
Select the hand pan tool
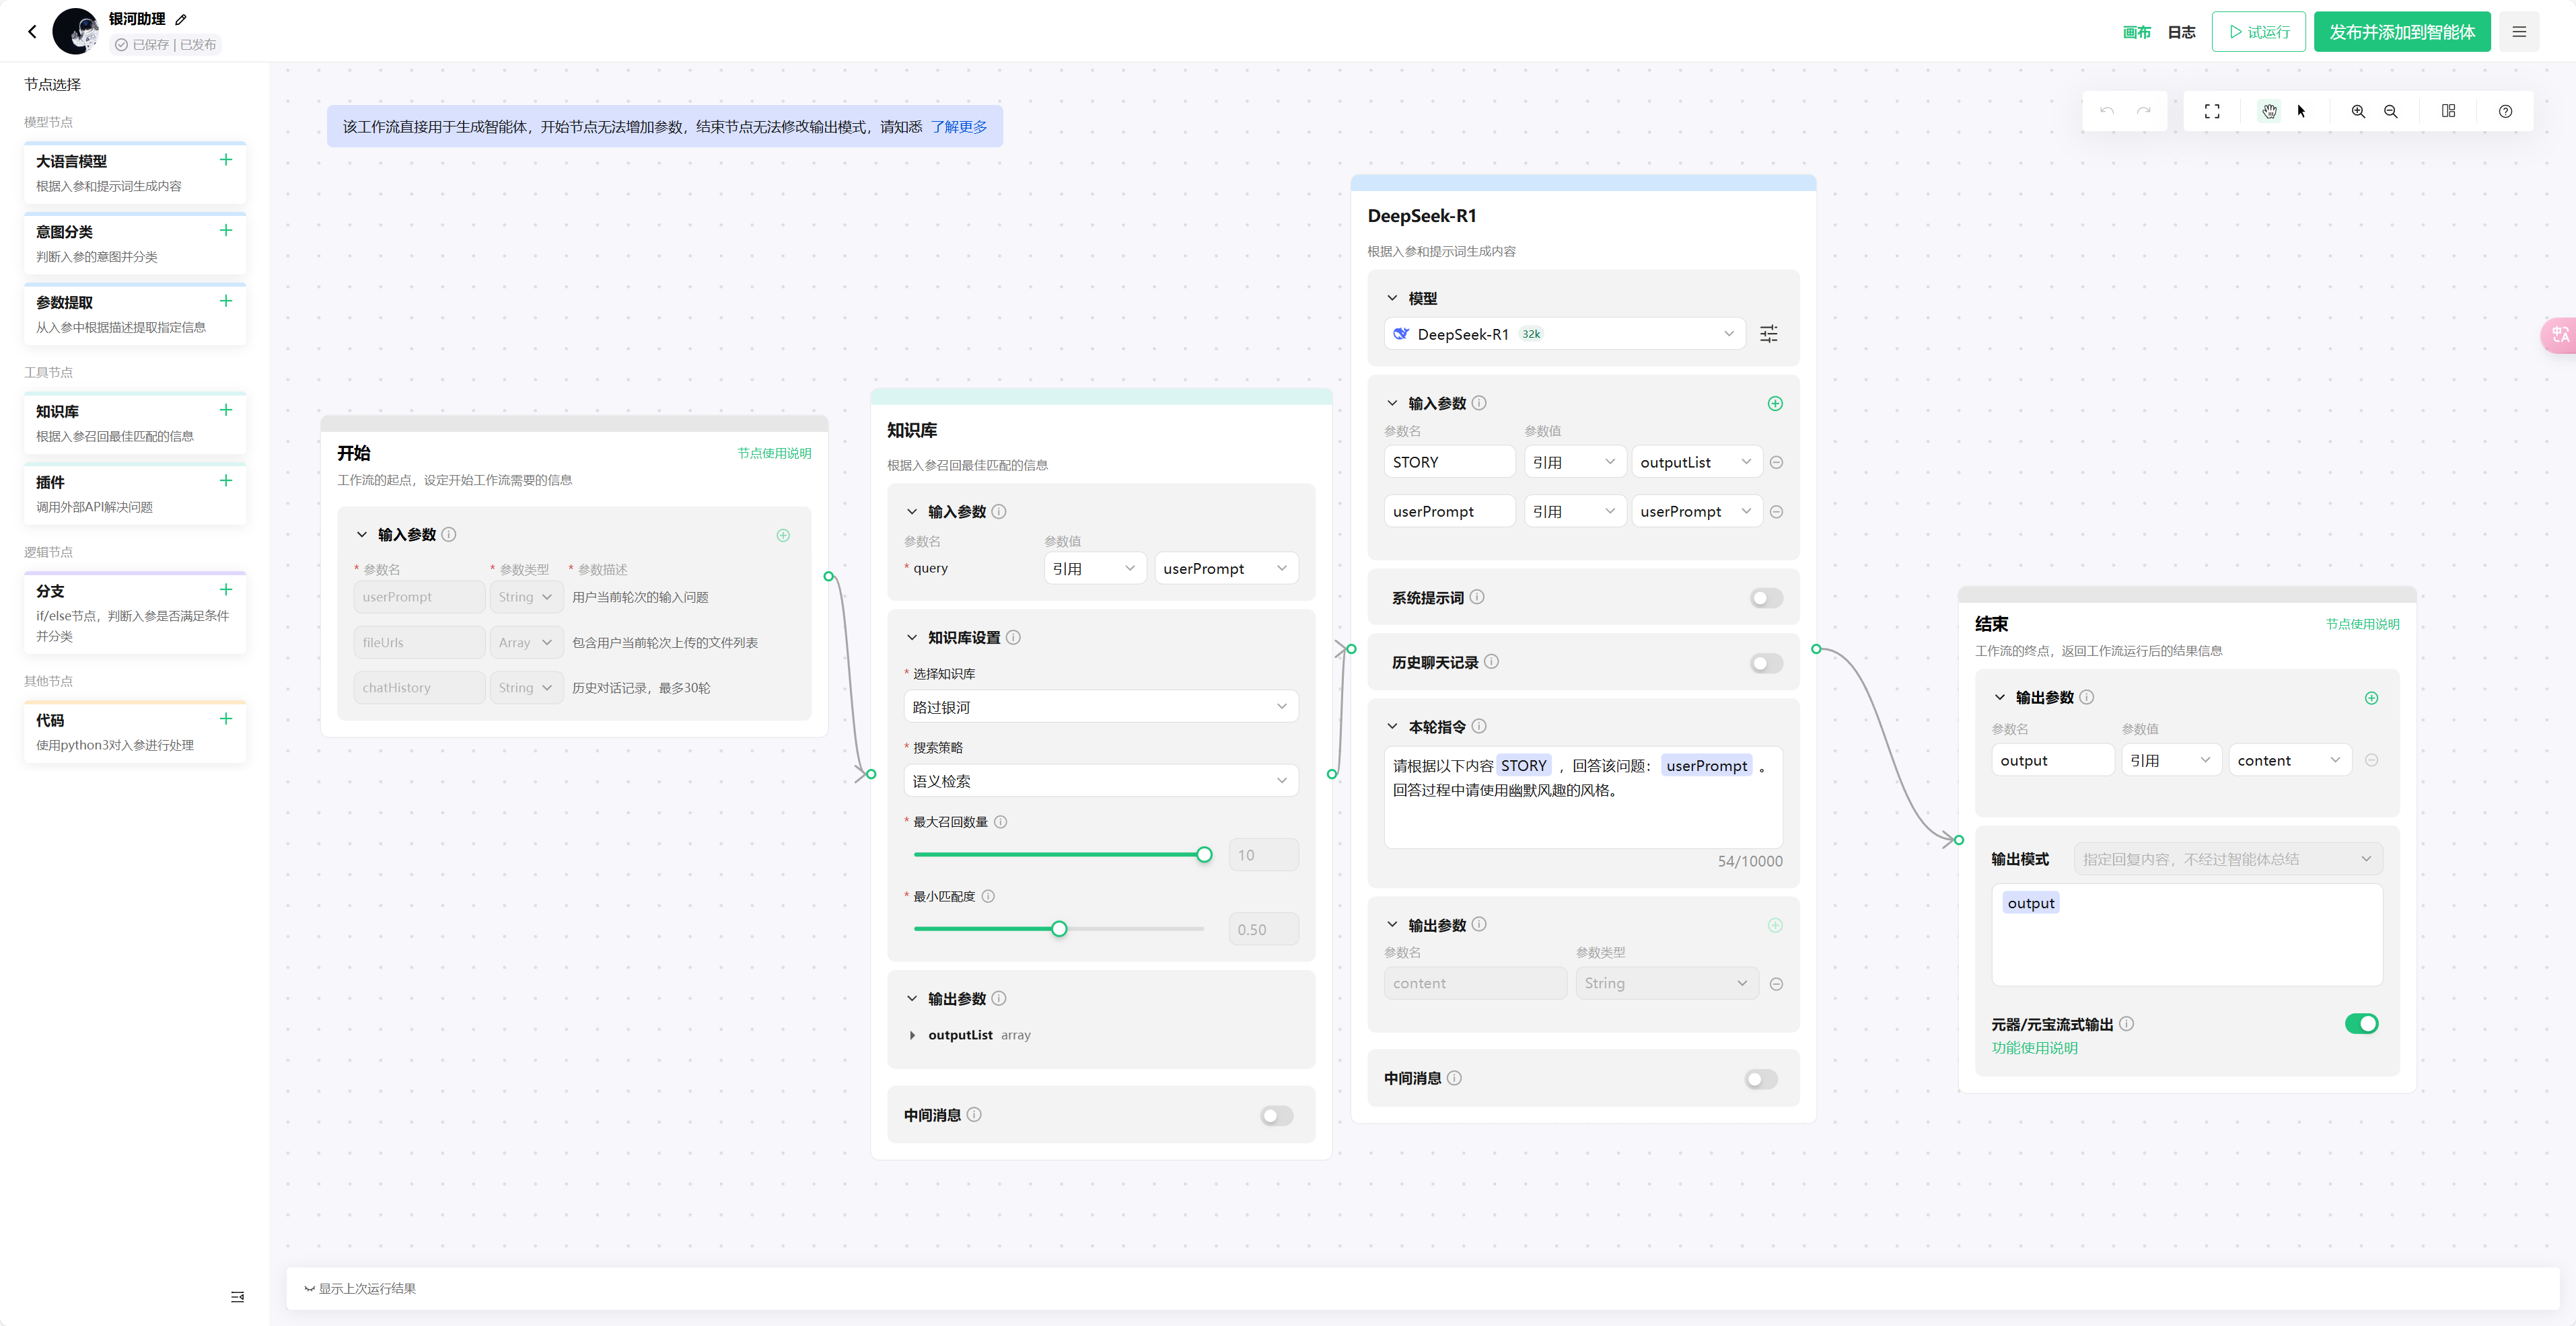point(2269,111)
